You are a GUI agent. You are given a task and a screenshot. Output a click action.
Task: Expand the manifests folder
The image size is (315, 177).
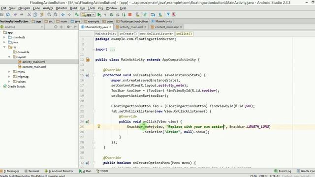4,37
